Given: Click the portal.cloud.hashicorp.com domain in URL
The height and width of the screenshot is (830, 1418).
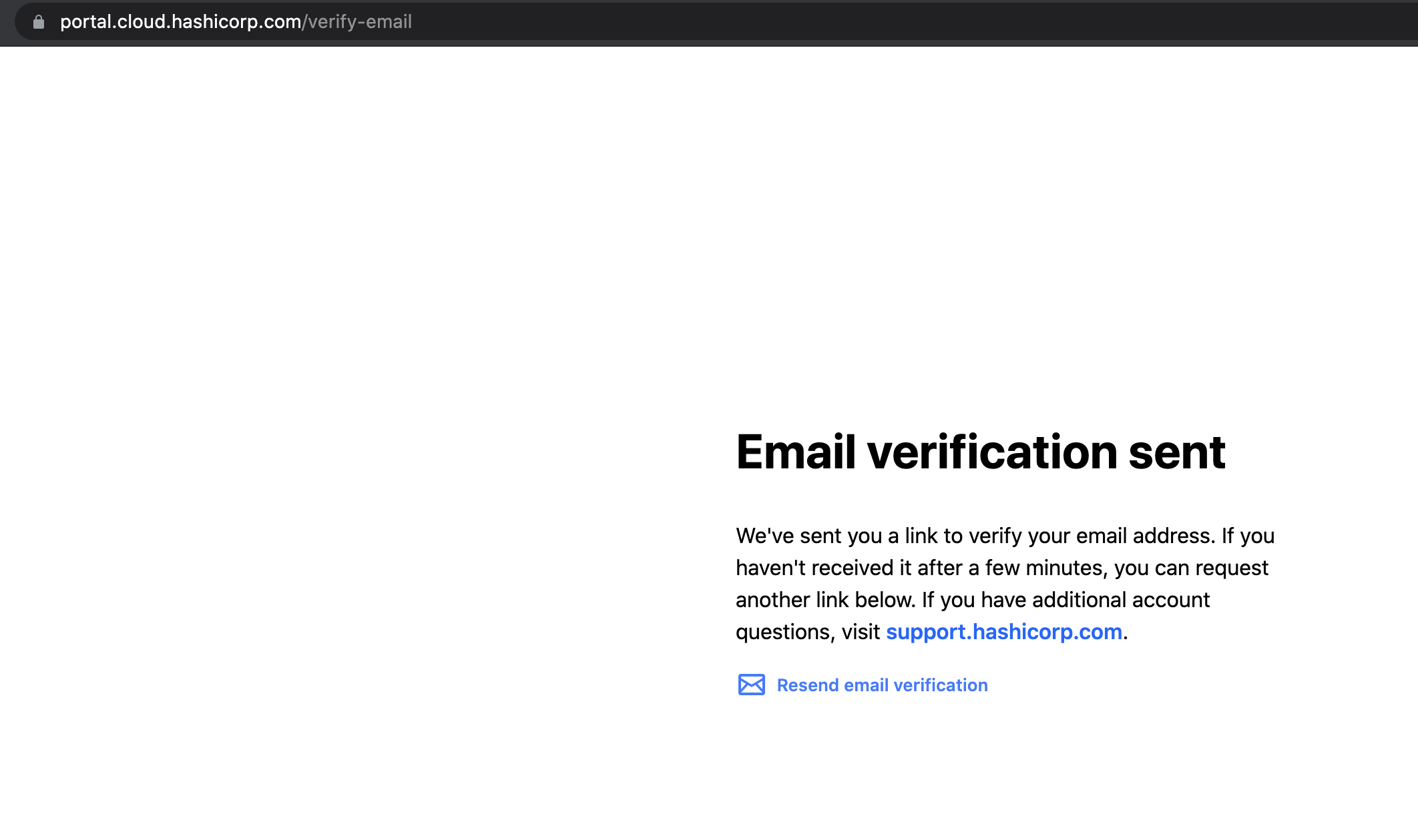Looking at the screenshot, I should point(180,22).
